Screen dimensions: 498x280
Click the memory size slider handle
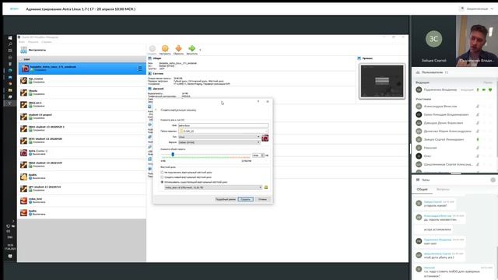[x=173, y=154]
